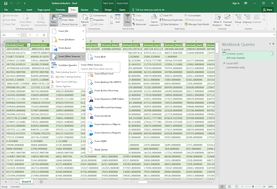
Task: Click Flash Fill in Data Tools
Action: click(166, 16)
